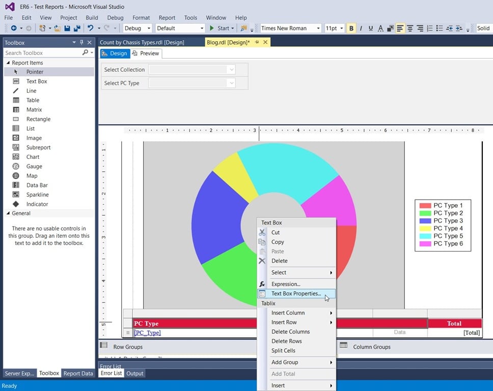Image resolution: width=493 pixels, height=391 pixels.
Task: Close the Blog.rdl design tab
Action: click(265, 42)
